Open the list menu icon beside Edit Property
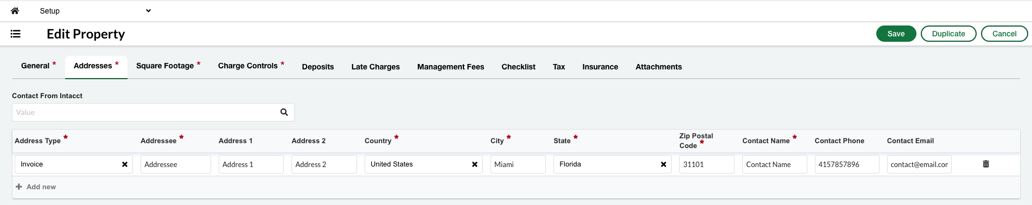Image resolution: width=1032 pixels, height=205 pixels. pos(16,34)
